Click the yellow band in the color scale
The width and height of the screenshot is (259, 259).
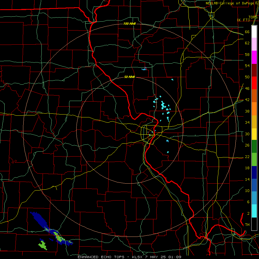coord(254,134)
